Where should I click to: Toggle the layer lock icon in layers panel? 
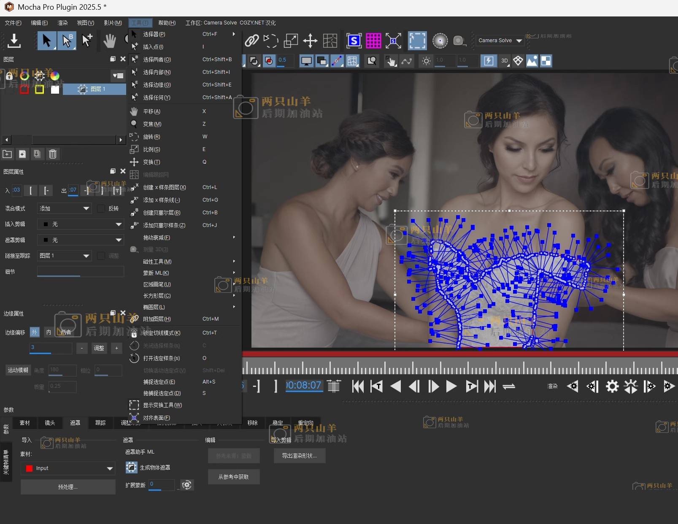[x=9, y=76]
